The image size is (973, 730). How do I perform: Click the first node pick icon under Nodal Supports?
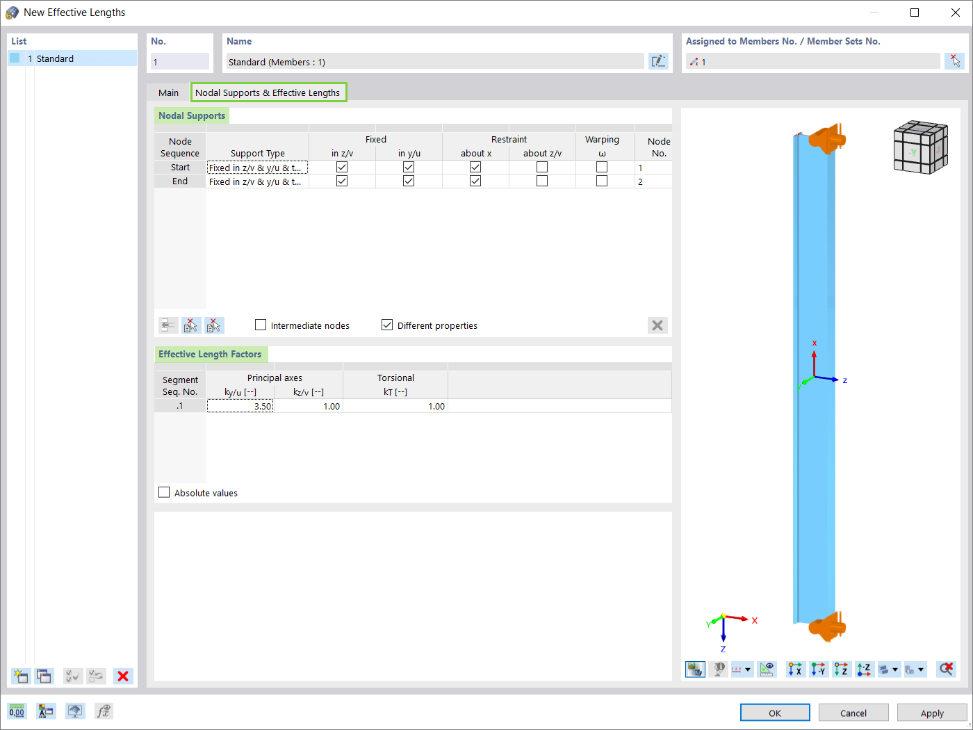[191, 325]
